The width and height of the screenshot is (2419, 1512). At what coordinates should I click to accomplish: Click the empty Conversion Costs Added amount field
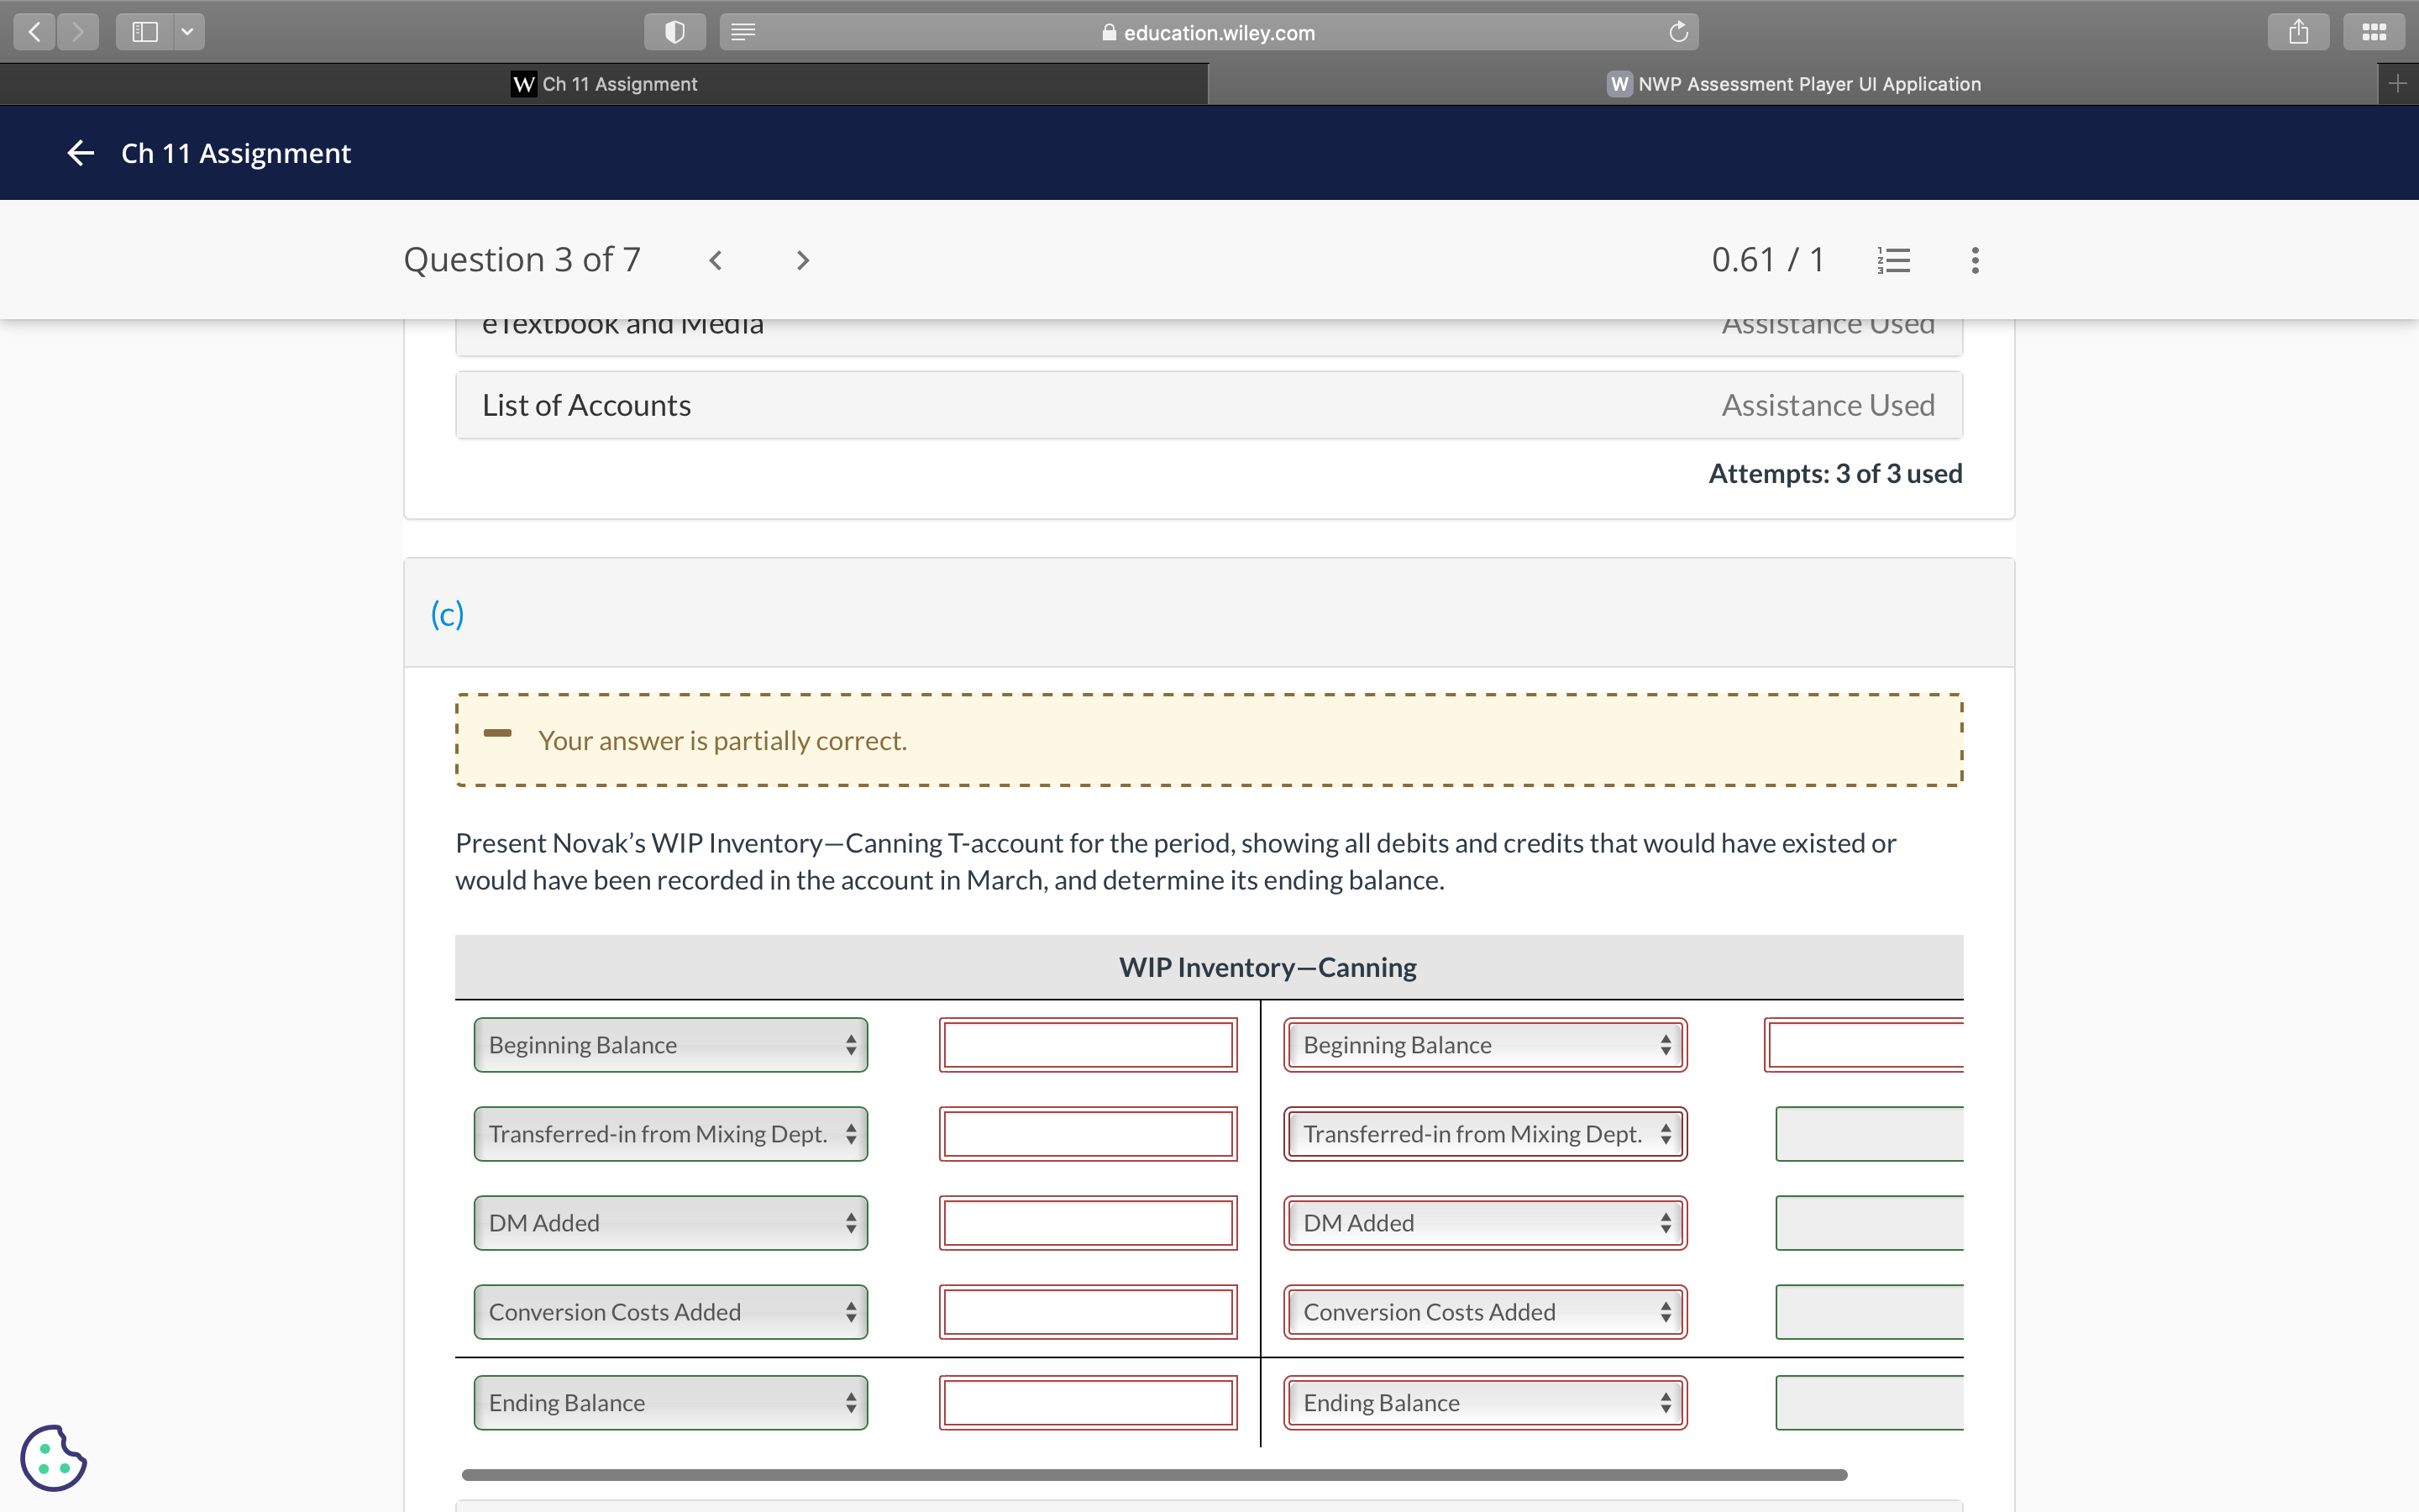(1087, 1311)
